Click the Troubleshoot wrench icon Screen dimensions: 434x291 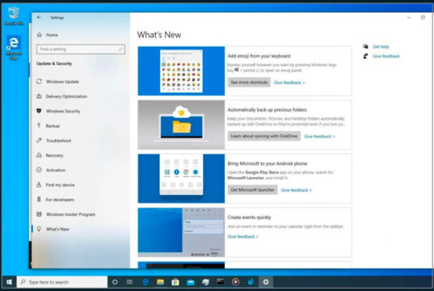39,141
